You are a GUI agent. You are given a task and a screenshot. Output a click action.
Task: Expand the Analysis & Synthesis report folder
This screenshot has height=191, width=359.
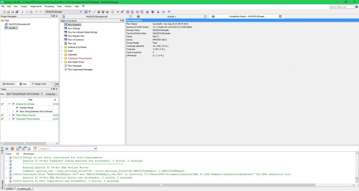pos(61,47)
